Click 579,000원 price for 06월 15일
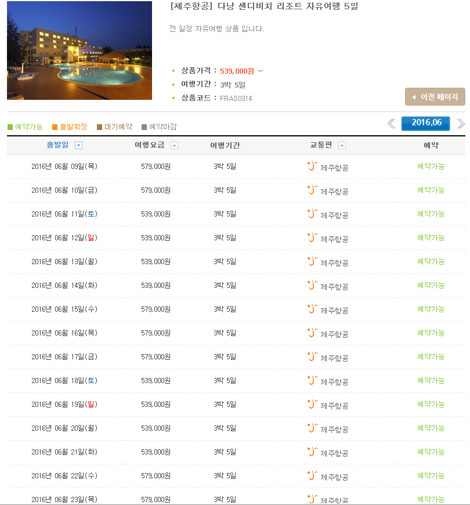The height and width of the screenshot is (505, 470). pyautogui.click(x=156, y=309)
